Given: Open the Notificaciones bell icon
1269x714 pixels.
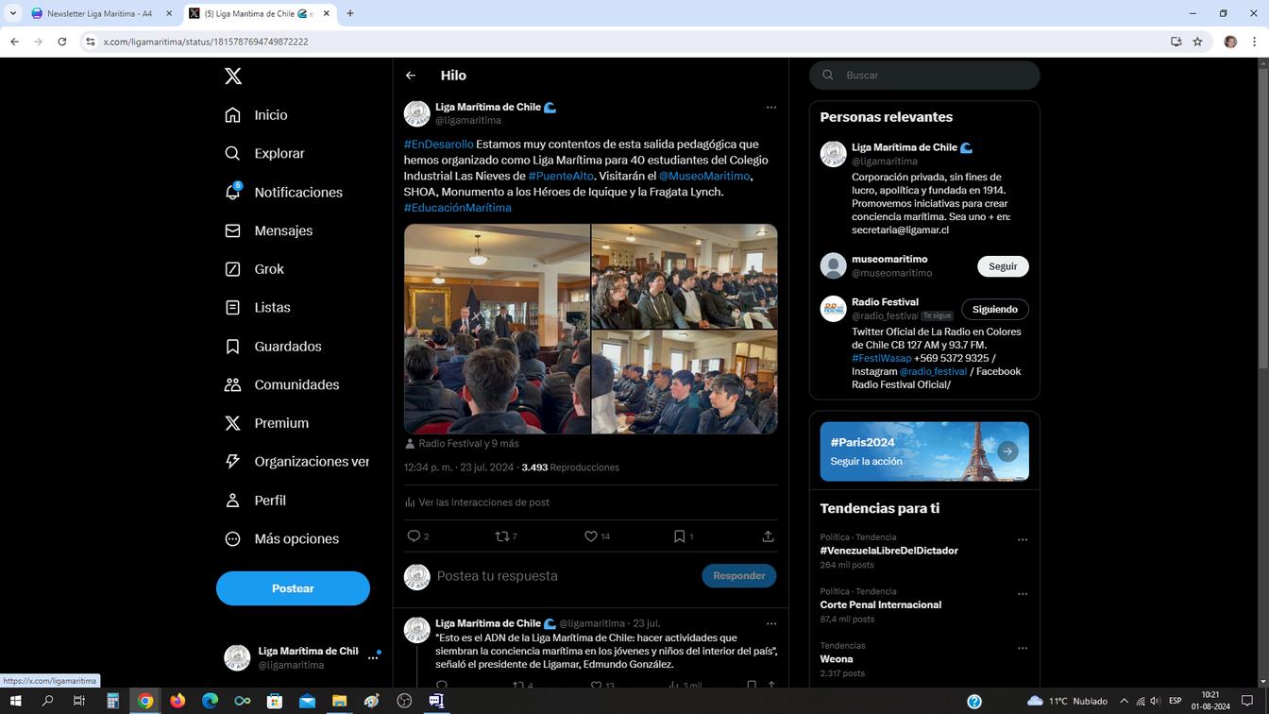Looking at the screenshot, I should pyautogui.click(x=233, y=192).
